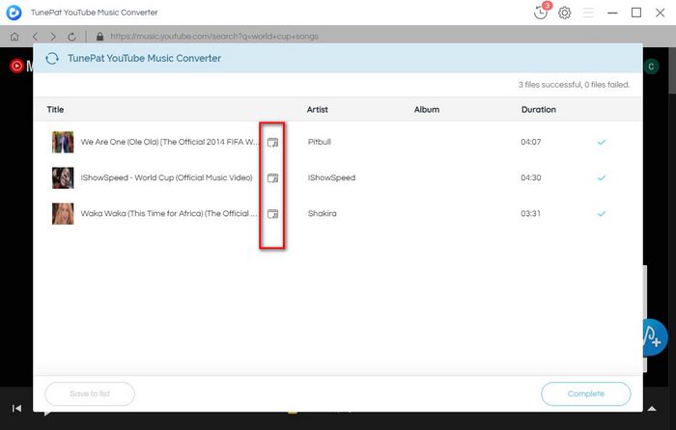The height and width of the screenshot is (430, 676).
Task: Click duration 04:07
Action: point(531,142)
